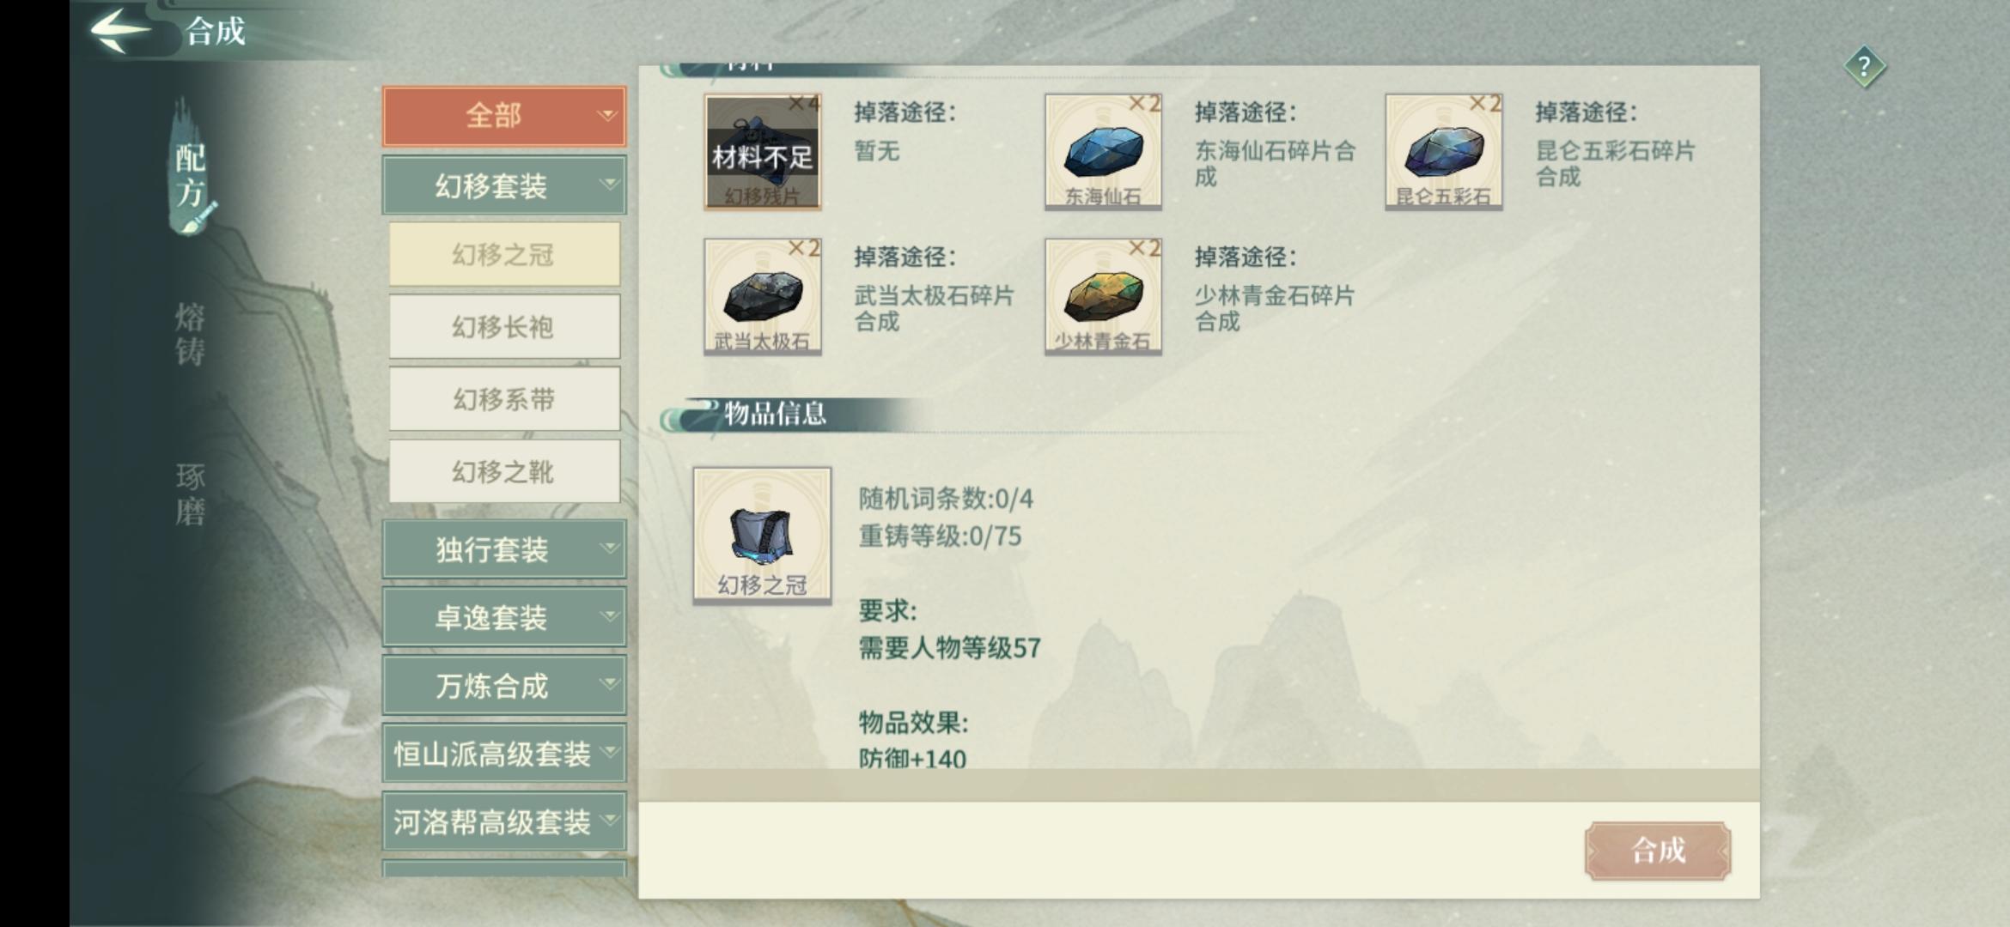The height and width of the screenshot is (927, 2010).
Task: Expand the 万炼合成 category
Action: pyautogui.click(x=504, y=685)
